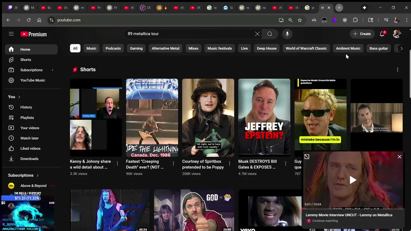This screenshot has width=411, height=231.
Task: Open the Chrome extensions puzzle icon
Action: tap(355, 20)
